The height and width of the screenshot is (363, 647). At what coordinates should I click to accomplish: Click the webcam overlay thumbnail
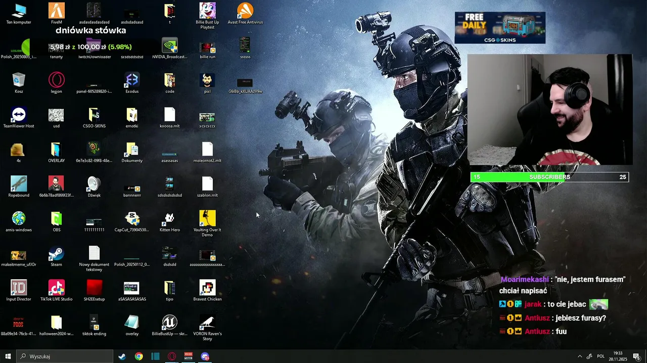click(550, 110)
